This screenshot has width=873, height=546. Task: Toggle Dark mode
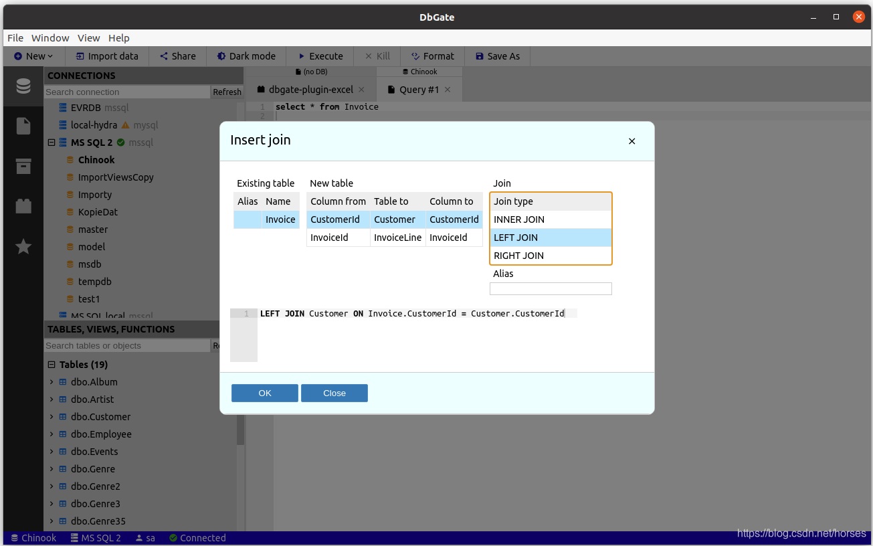point(247,56)
